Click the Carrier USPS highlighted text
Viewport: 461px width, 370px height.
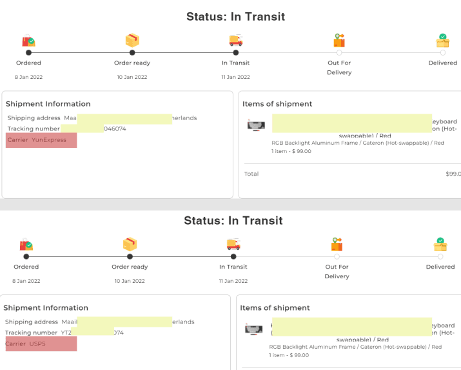coord(40,344)
